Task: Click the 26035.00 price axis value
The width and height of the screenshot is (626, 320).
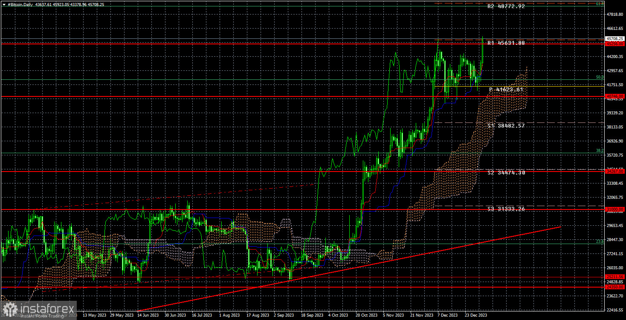Action: tap(615, 268)
